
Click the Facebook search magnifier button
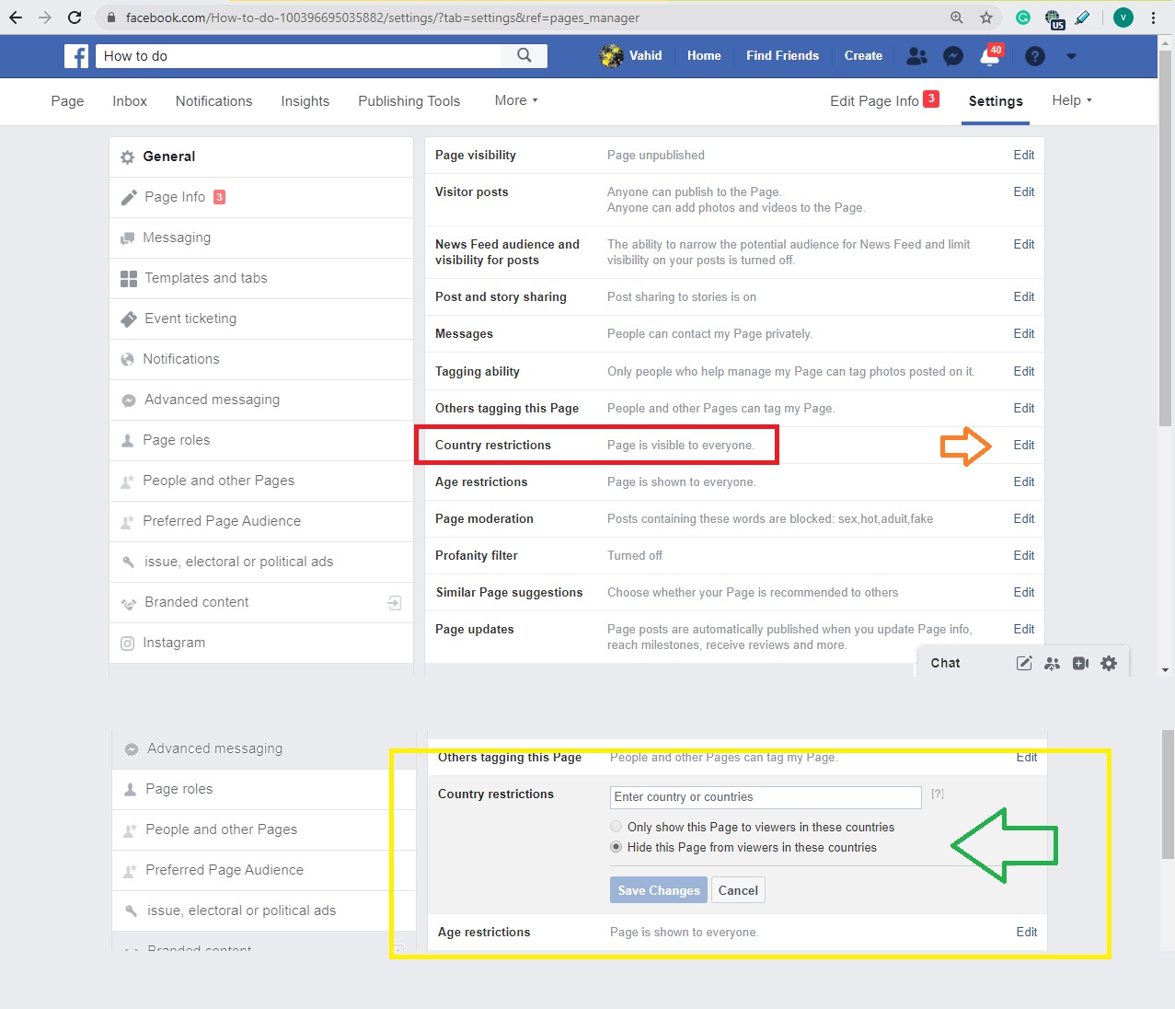[524, 56]
